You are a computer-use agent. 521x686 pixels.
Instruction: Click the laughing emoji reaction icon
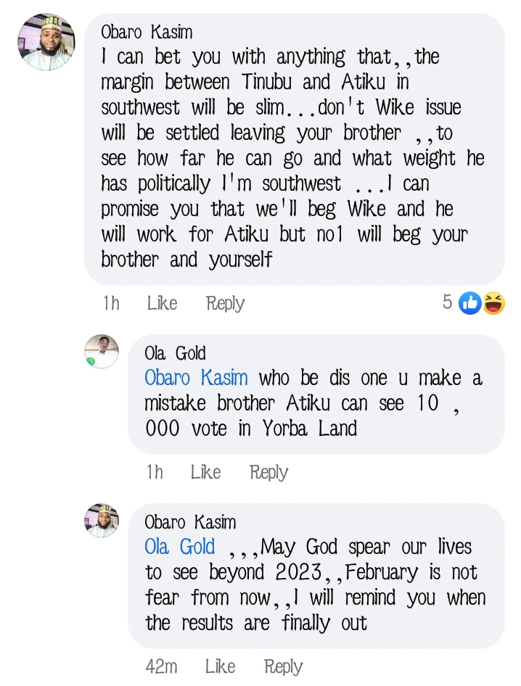pos(493,303)
